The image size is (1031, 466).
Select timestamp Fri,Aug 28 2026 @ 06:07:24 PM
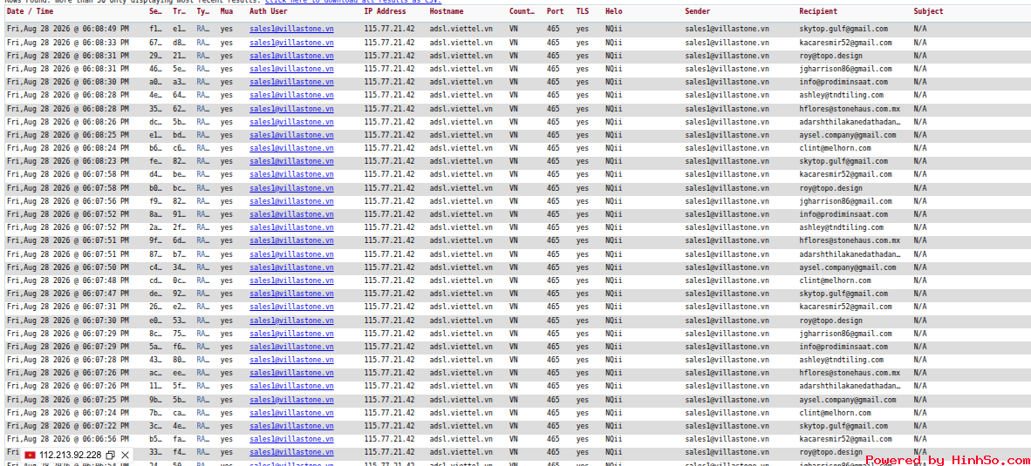point(68,413)
